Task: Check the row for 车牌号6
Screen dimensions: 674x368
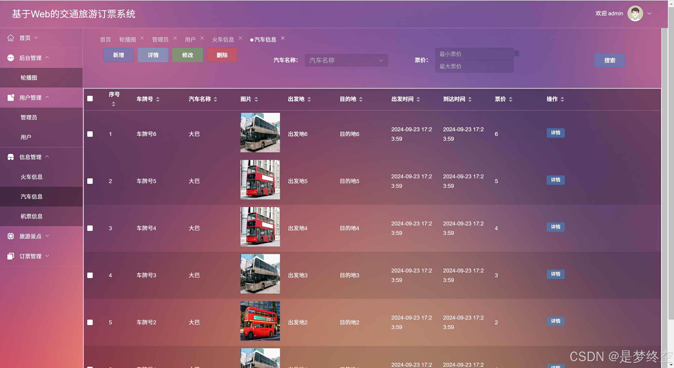Action: coord(90,134)
